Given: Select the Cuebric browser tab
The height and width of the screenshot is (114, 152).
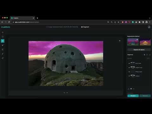Looking at the screenshot, I should pyautogui.click(x=22, y=18).
